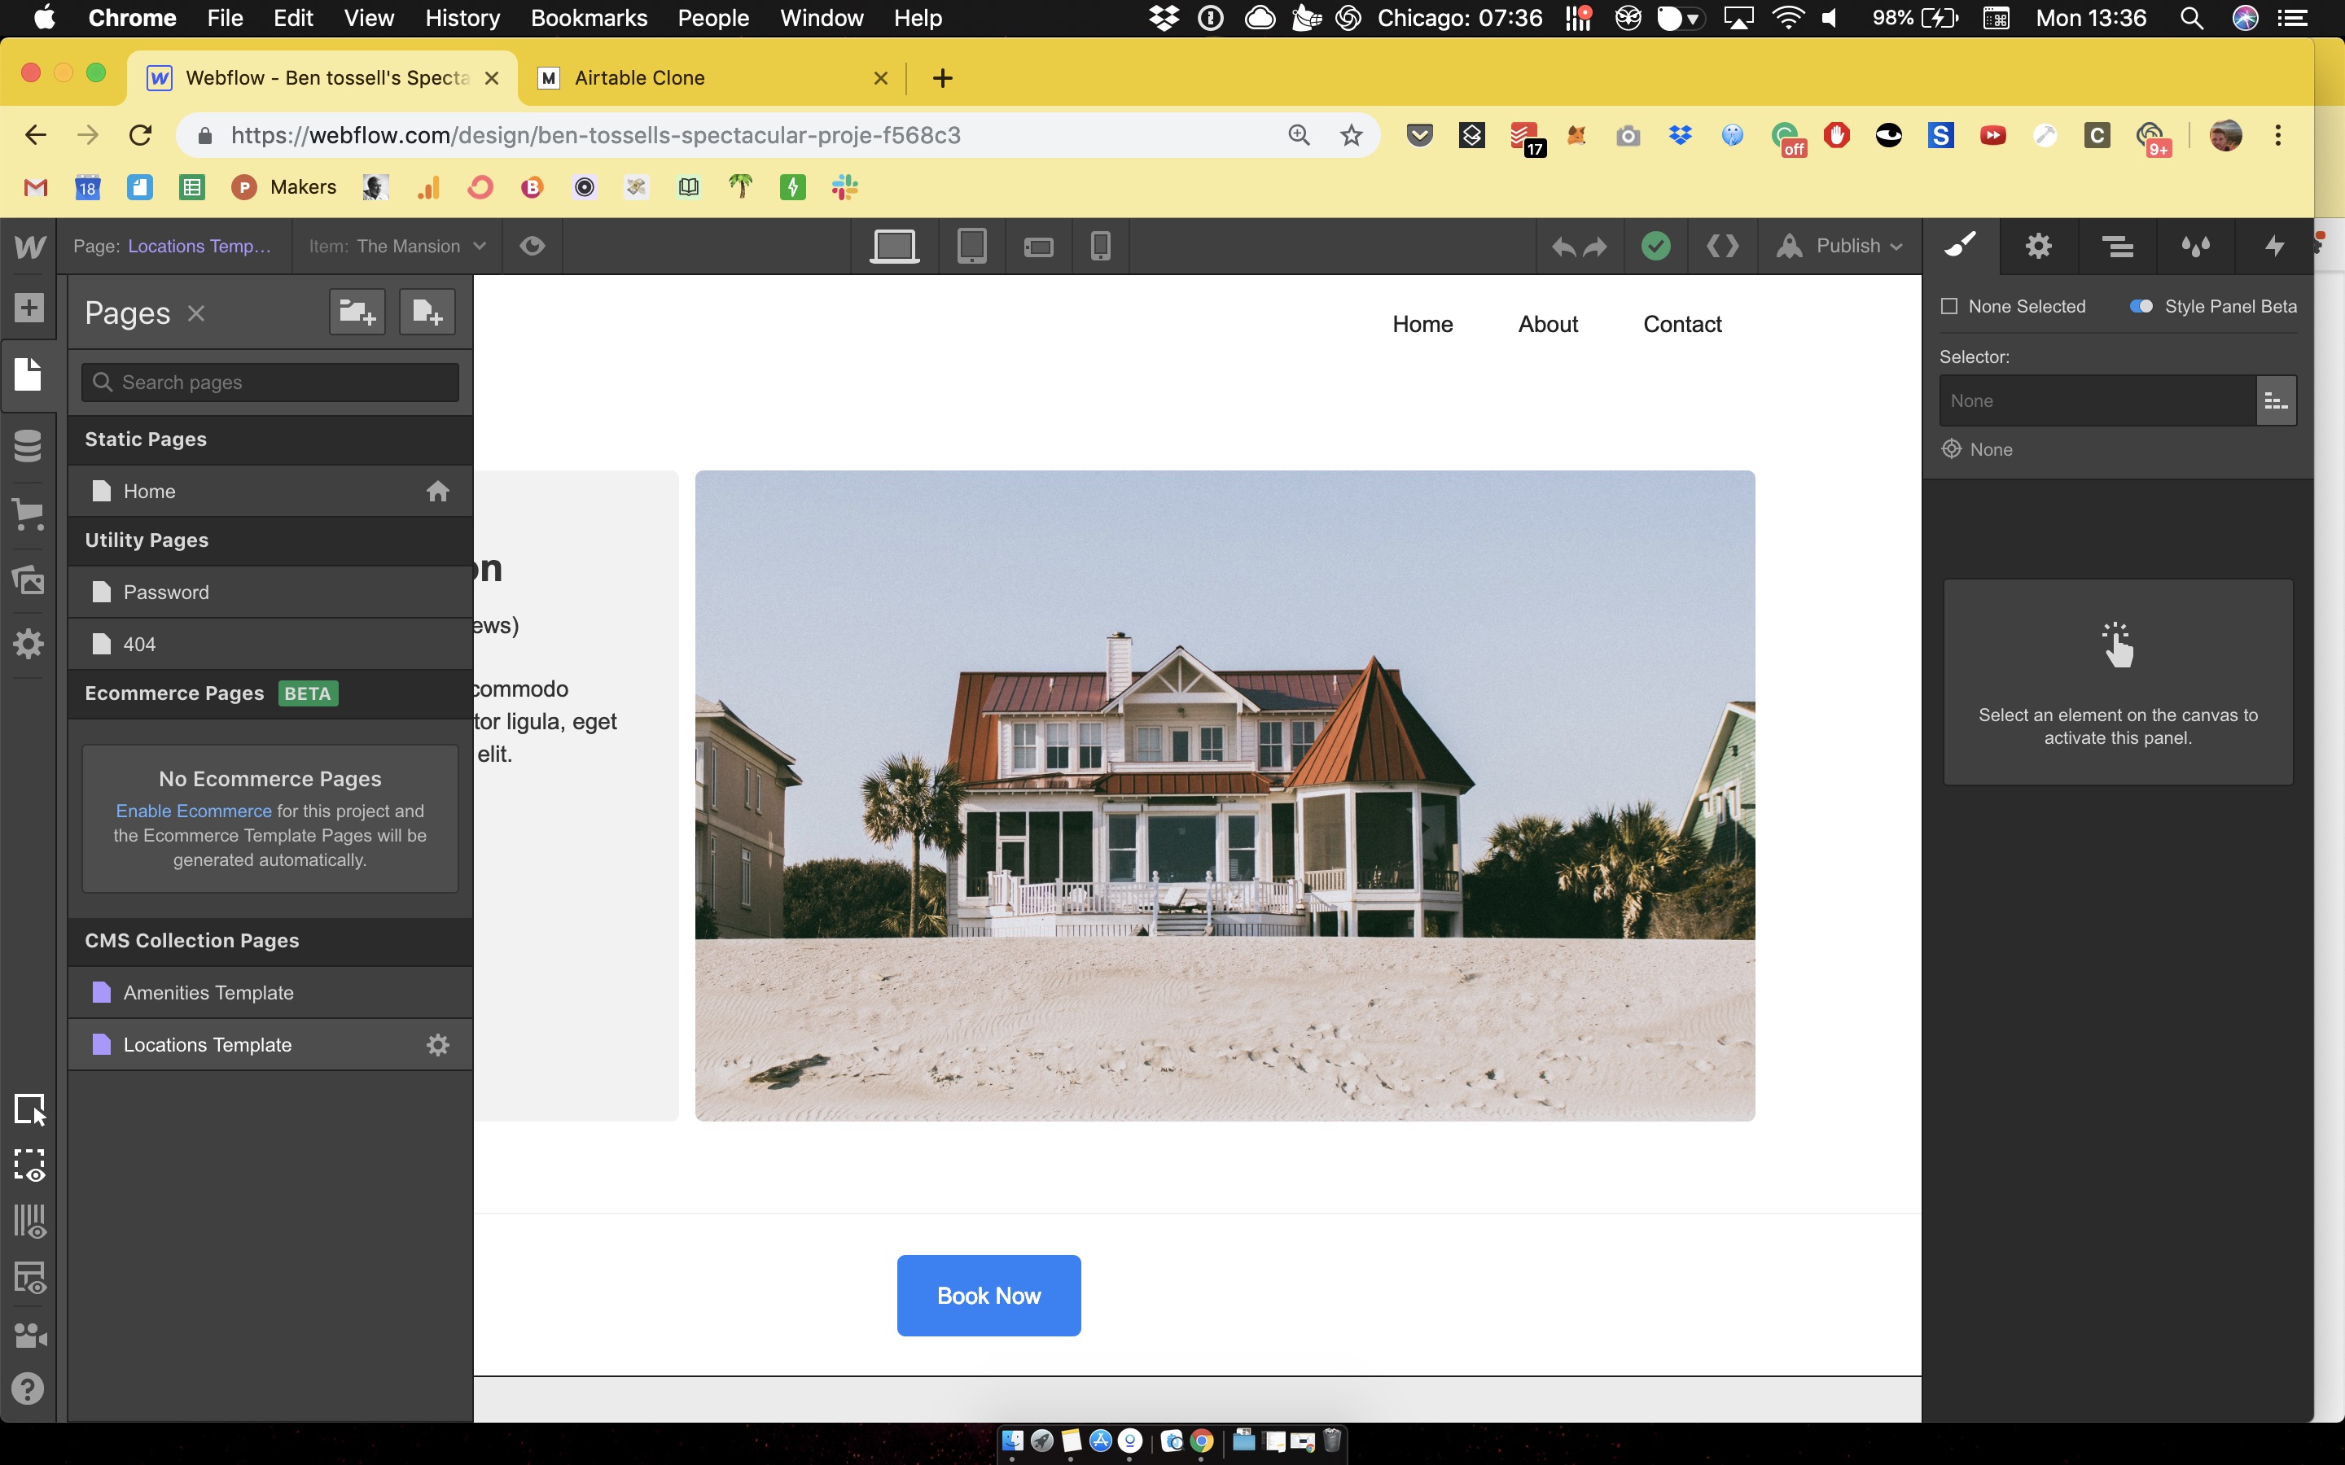This screenshot has height=1465, width=2345.
Task: Click the create new folder icon
Action: click(x=357, y=312)
